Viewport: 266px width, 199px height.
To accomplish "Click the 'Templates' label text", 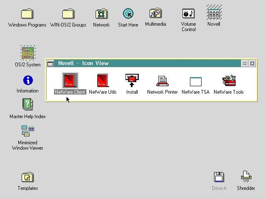I will (x=28, y=188).
